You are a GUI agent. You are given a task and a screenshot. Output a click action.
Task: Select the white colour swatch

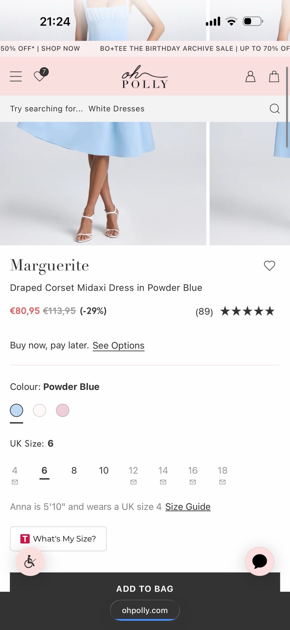pyautogui.click(x=40, y=410)
